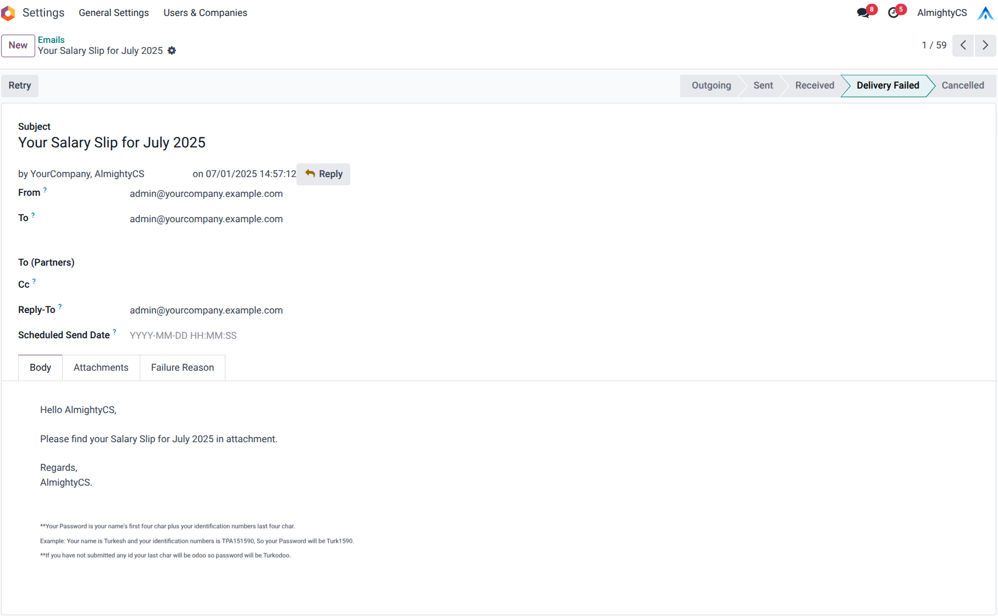Image resolution: width=998 pixels, height=616 pixels.
Task: Go to the next email record arrow
Action: [985, 45]
